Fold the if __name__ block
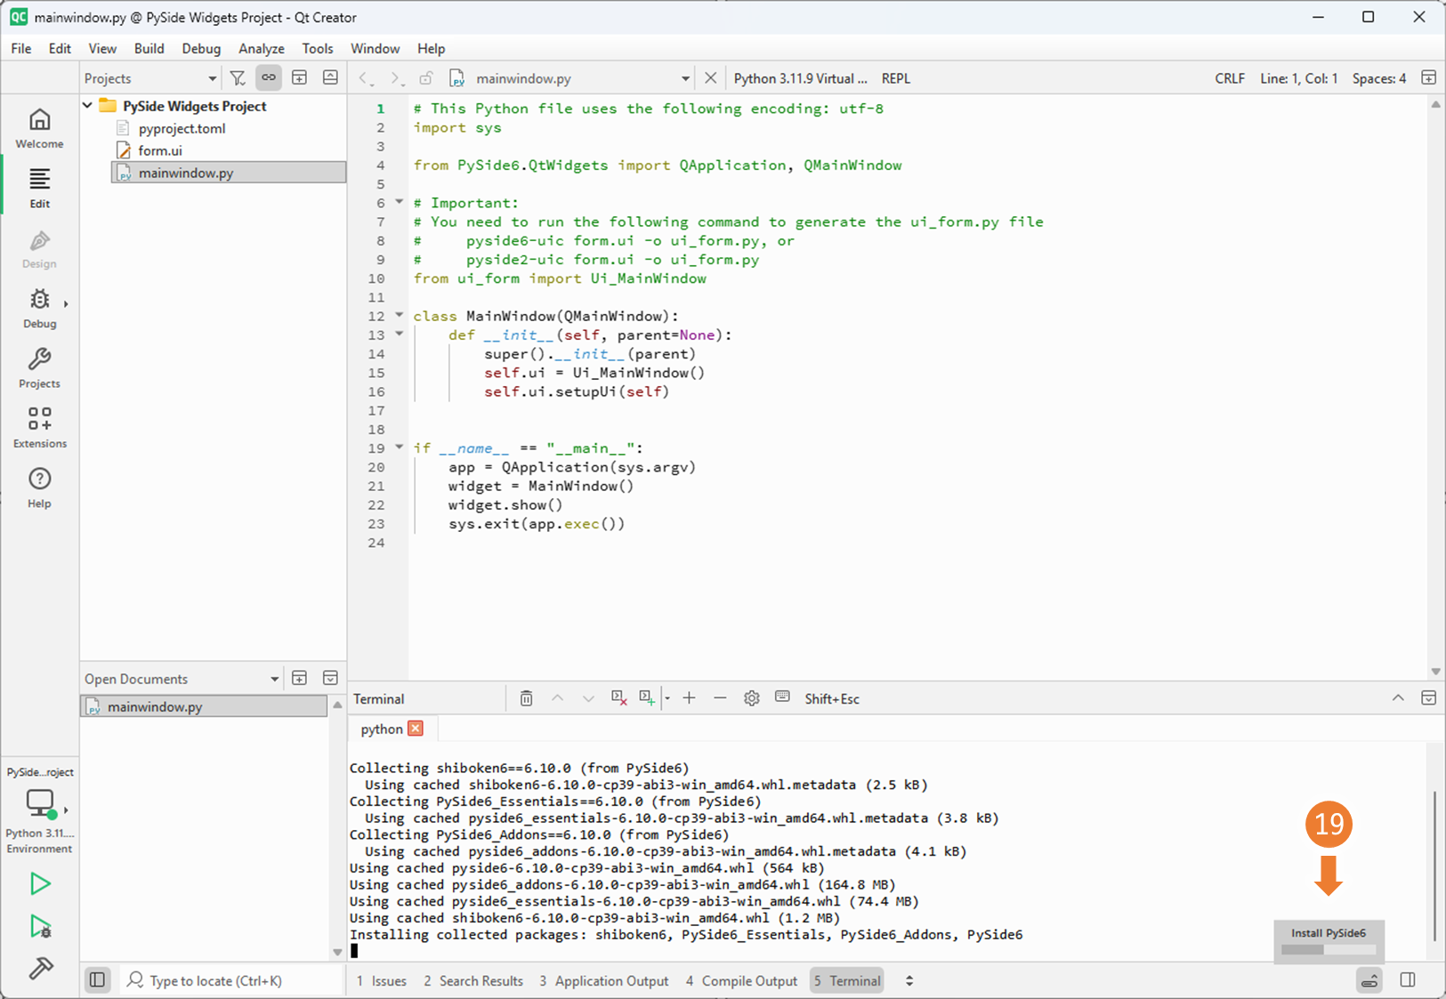 [x=400, y=447]
